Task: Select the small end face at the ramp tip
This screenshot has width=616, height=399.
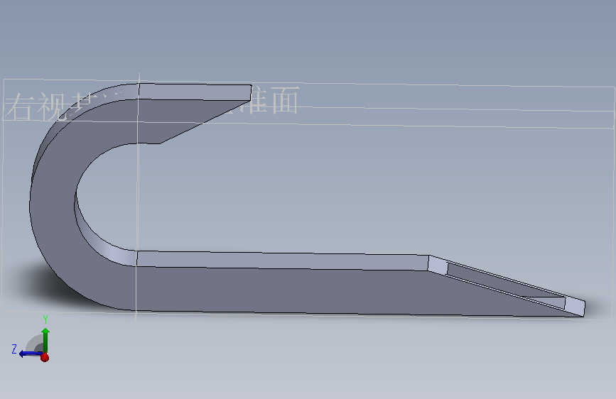Action: pyautogui.click(x=575, y=306)
